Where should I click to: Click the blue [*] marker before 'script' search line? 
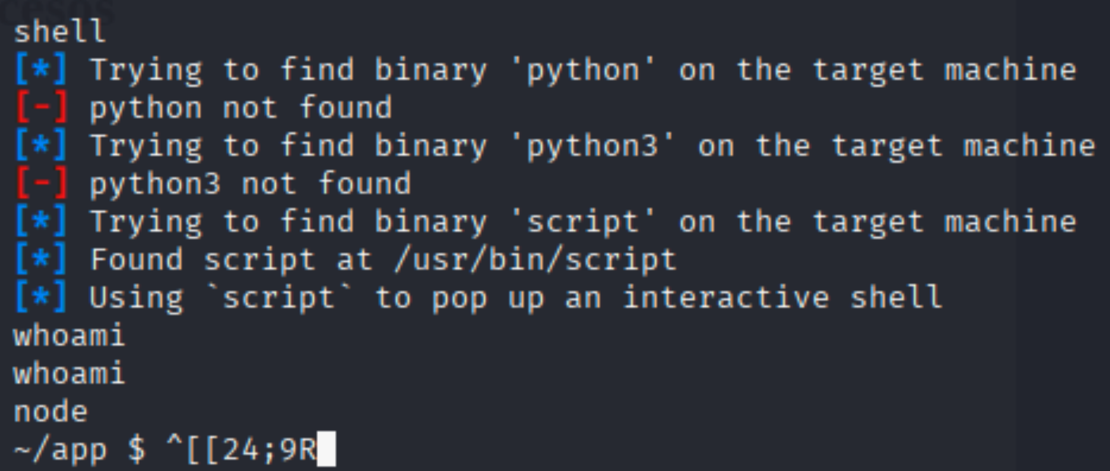pos(41,222)
